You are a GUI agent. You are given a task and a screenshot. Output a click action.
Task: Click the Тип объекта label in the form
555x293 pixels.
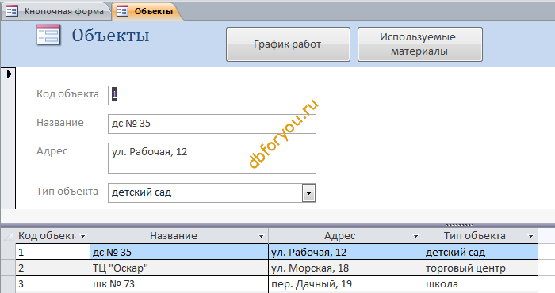pyautogui.click(x=67, y=191)
